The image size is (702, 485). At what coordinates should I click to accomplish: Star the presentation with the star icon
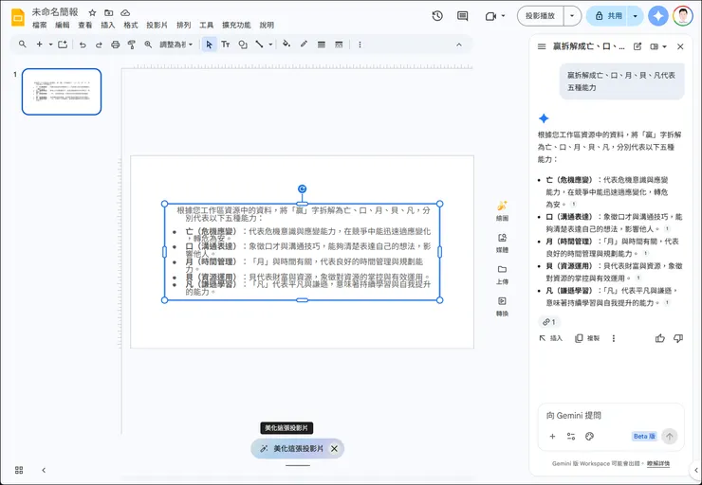(92, 12)
